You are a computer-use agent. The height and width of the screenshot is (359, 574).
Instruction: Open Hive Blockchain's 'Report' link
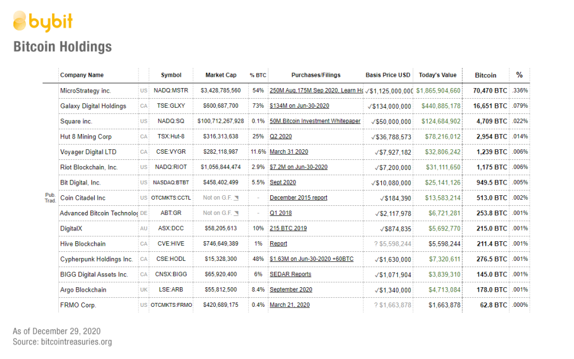278,244
